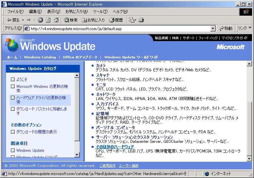Click the main content scrollbar up arrow
Viewport: 254px width, 178px height.
click(249, 64)
